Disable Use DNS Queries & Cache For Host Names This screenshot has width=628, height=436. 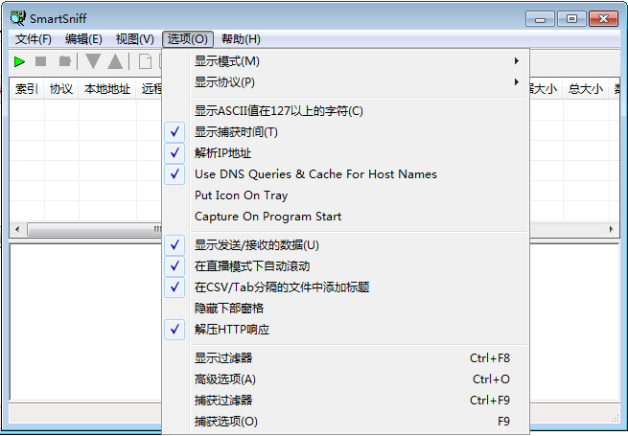coord(346,174)
